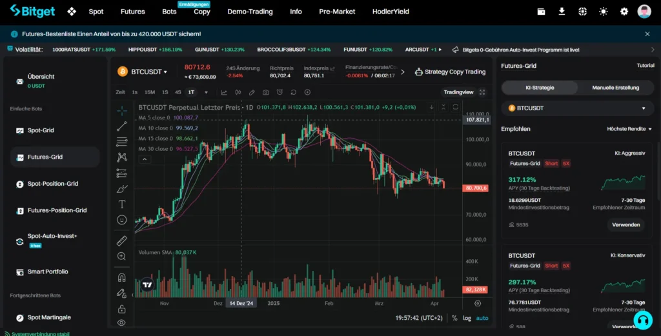
Task: Open Strategy Copy Trading
Action: pos(450,72)
